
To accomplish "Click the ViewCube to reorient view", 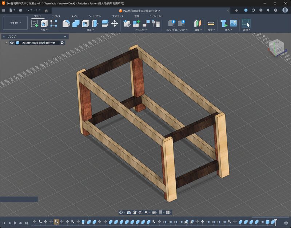I will tap(277, 47).
